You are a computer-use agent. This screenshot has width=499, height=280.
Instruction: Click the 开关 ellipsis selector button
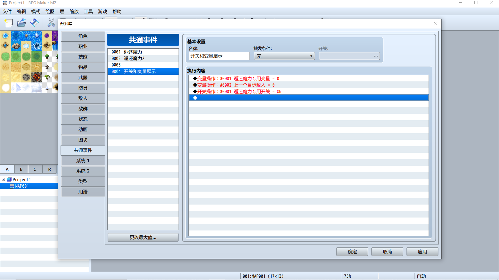pos(376,56)
